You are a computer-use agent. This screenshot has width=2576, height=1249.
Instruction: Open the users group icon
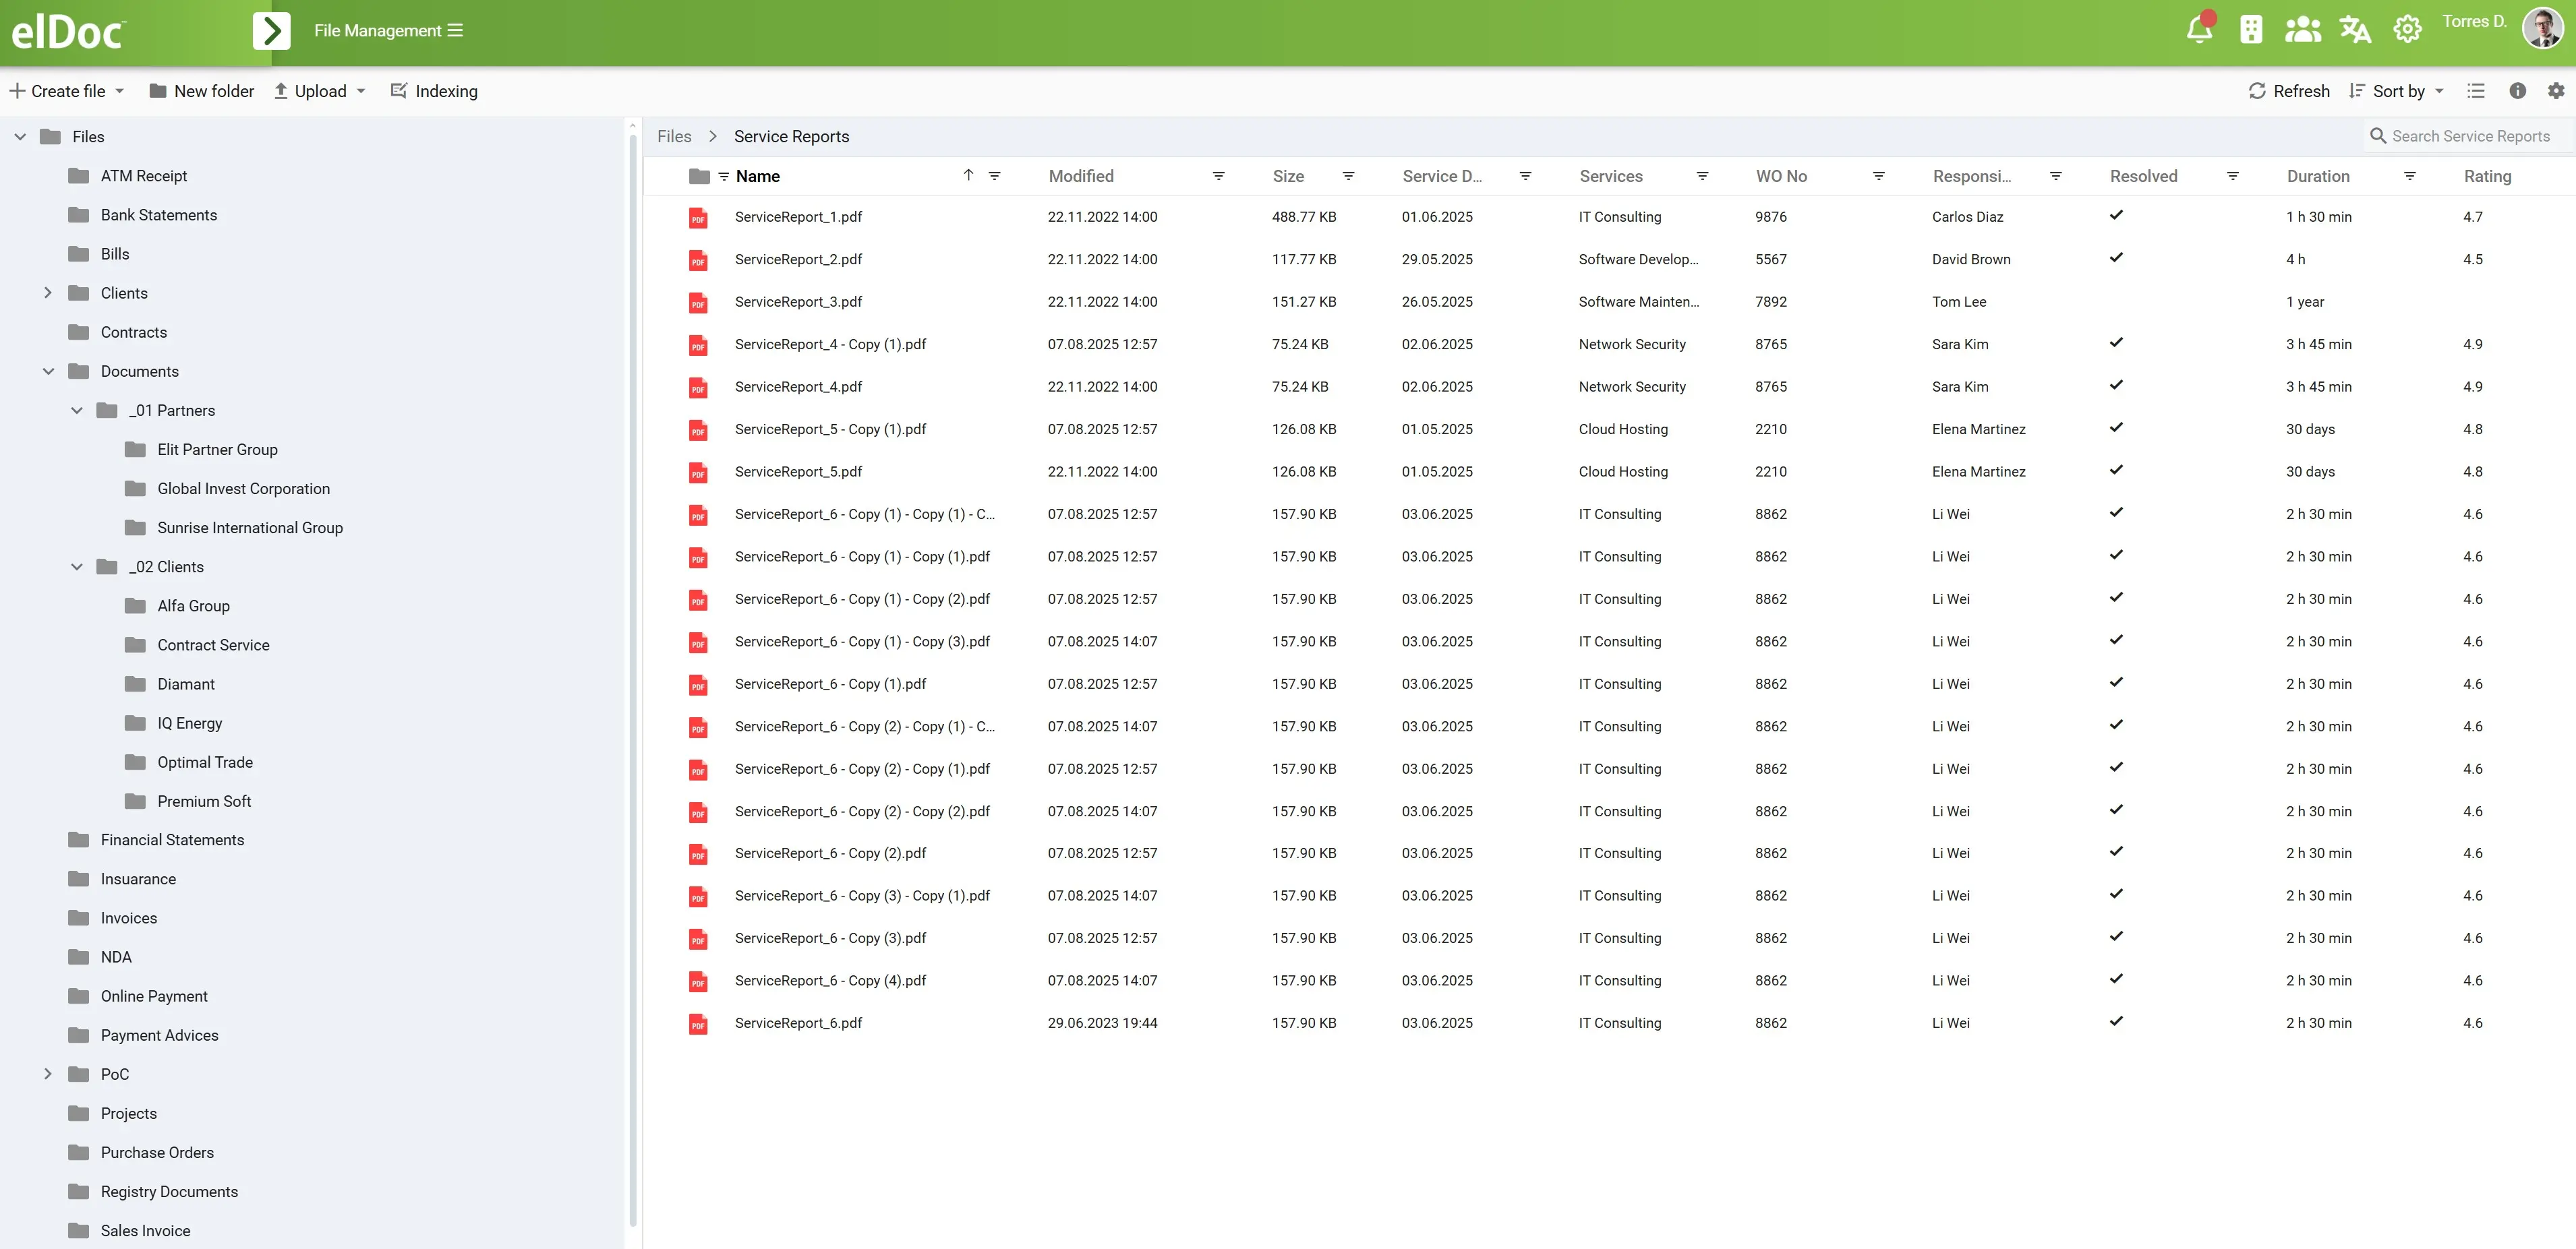click(2302, 30)
